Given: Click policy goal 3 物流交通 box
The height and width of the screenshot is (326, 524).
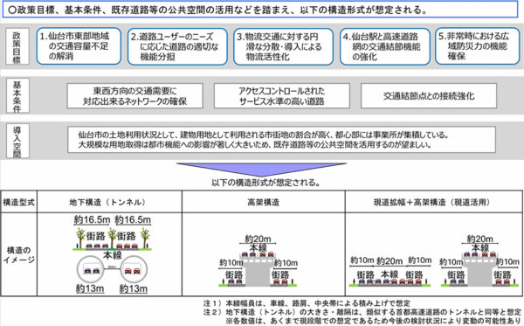Looking at the screenshot, I should pos(283,46).
